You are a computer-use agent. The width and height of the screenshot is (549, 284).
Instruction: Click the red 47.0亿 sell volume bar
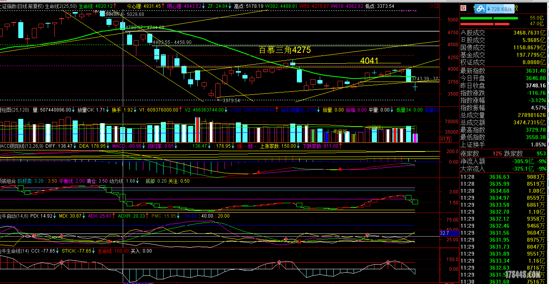485,24
